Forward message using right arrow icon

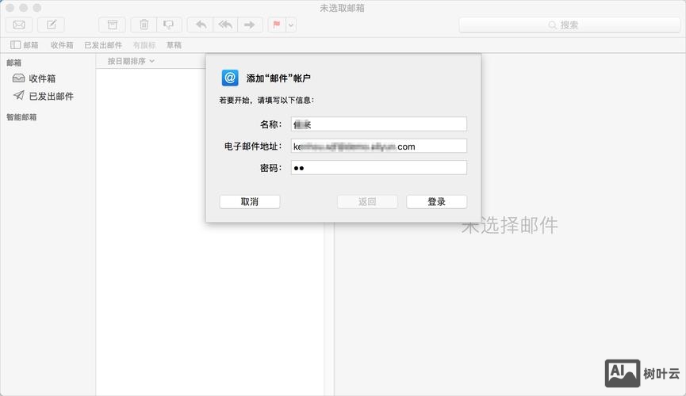point(250,25)
